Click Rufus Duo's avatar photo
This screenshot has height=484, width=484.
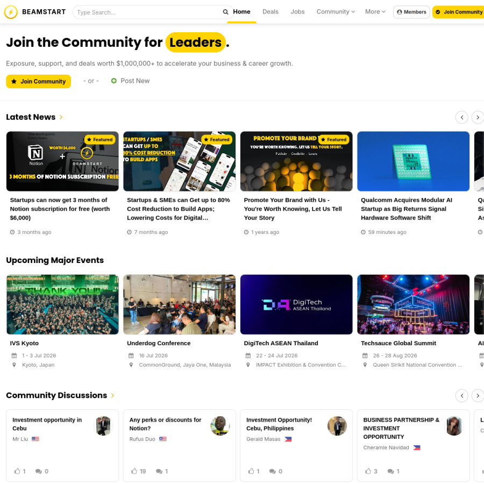pyautogui.click(x=220, y=426)
